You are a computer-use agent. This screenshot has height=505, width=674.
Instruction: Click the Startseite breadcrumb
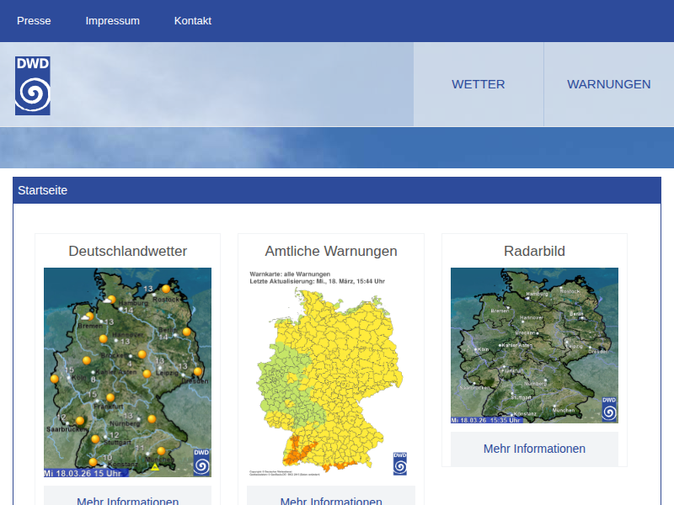point(42,190)
